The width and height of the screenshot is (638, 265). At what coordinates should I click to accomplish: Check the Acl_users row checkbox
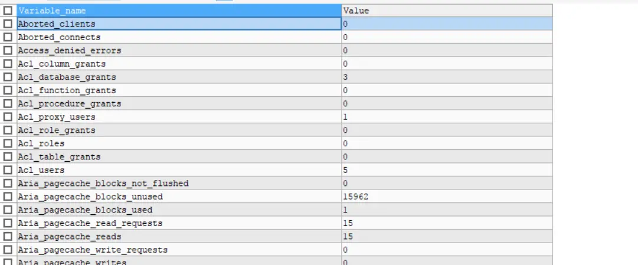click(x=8, y=170)
